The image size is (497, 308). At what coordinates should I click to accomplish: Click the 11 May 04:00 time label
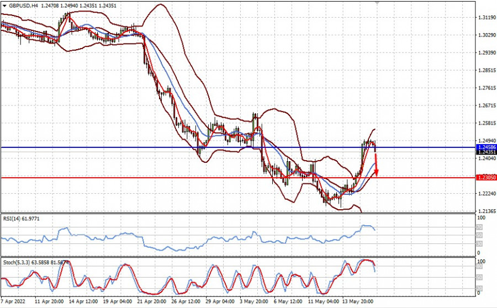(x=322, y=301)
